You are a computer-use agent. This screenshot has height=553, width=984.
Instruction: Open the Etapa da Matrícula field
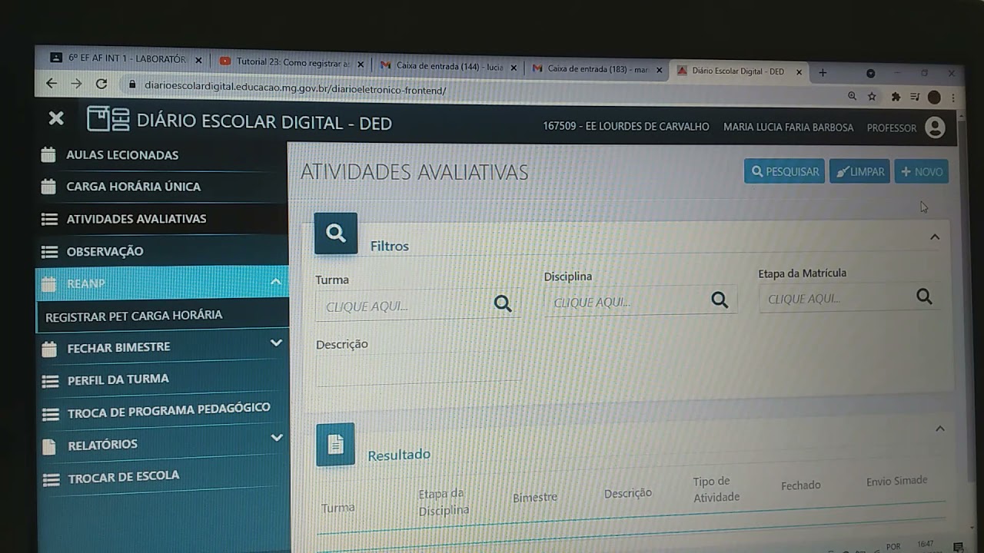849,298
